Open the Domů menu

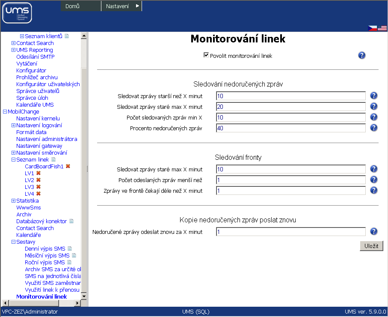click(x=81, y=6)
